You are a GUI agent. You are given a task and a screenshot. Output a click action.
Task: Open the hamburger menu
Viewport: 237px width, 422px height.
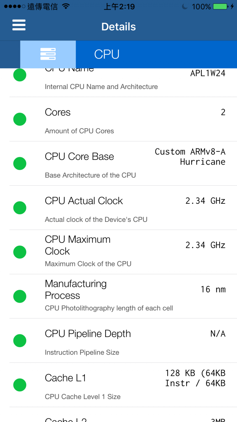tap(19, 25)
